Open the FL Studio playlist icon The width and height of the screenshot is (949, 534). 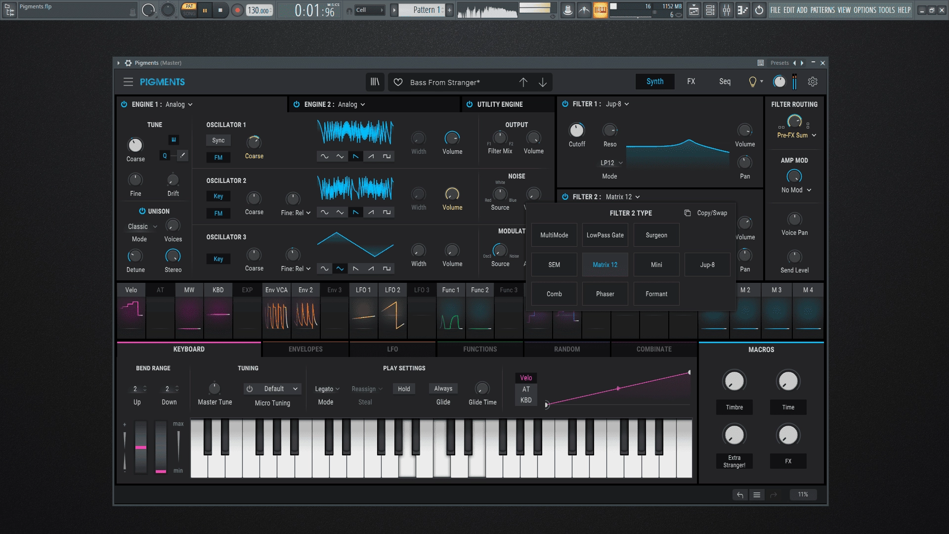point(694,10)
